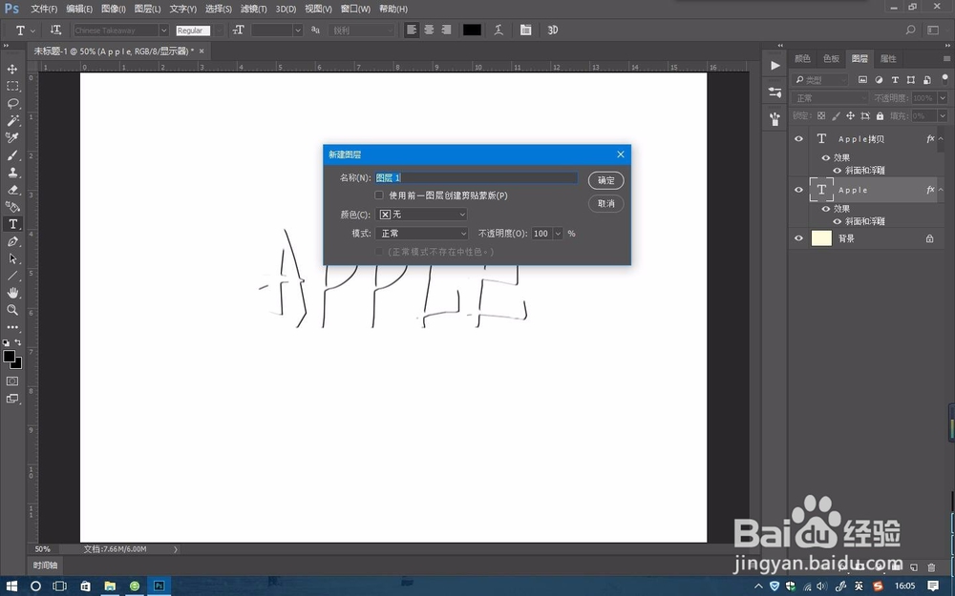The image size is (955, 596).
Task: Open the 时间轴 panel
Action: [x=45, y=565]
